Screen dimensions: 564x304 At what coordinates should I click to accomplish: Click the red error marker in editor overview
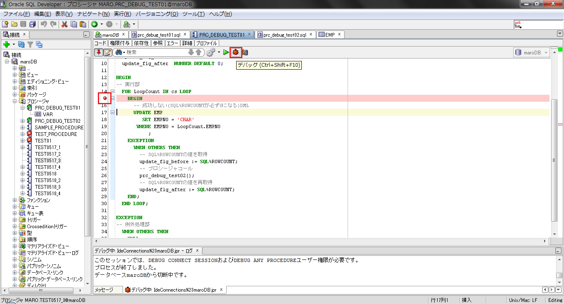click(x=560, y=124)
